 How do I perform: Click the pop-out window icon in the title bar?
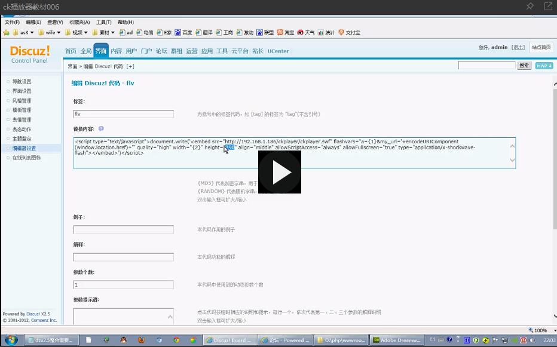point(548,6)
